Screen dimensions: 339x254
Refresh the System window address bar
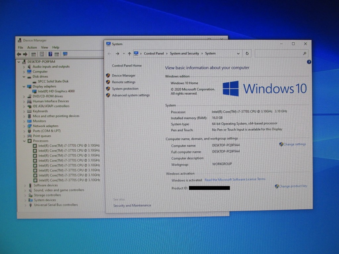(x=247, y=53)
